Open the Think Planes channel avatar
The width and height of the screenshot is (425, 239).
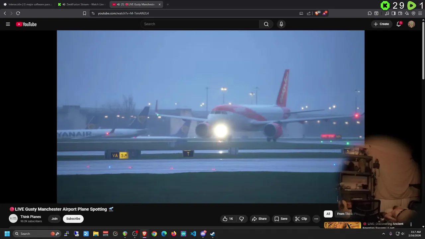[13, 218]
